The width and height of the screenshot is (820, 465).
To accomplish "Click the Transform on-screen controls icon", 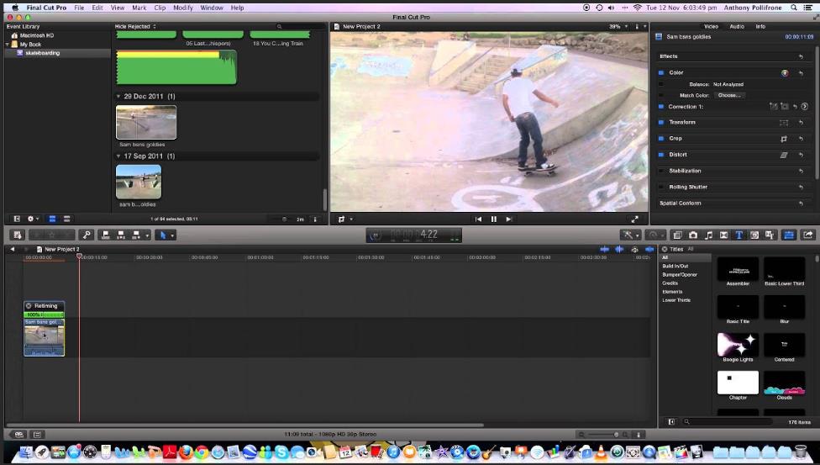I will (x=784, y=123).
